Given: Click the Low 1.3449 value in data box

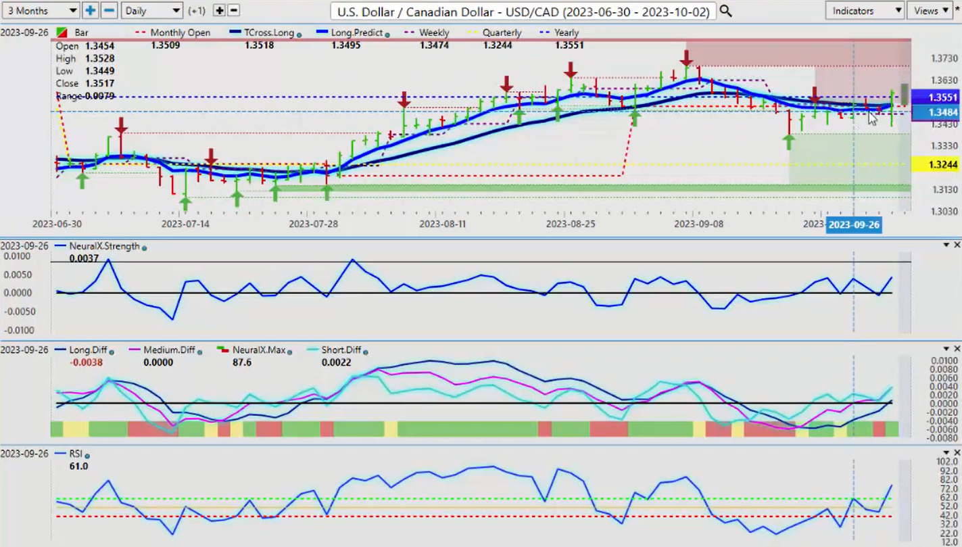Looking at the screenshot, I should (x=100, y=71).
